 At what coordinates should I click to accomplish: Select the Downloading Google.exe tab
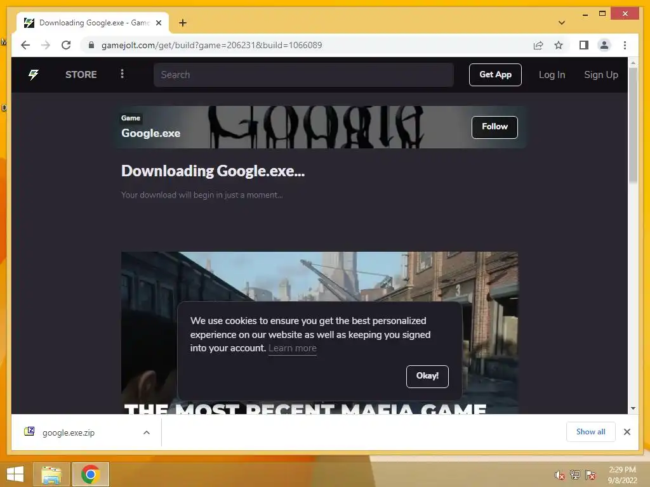click(x=93, y=23)
